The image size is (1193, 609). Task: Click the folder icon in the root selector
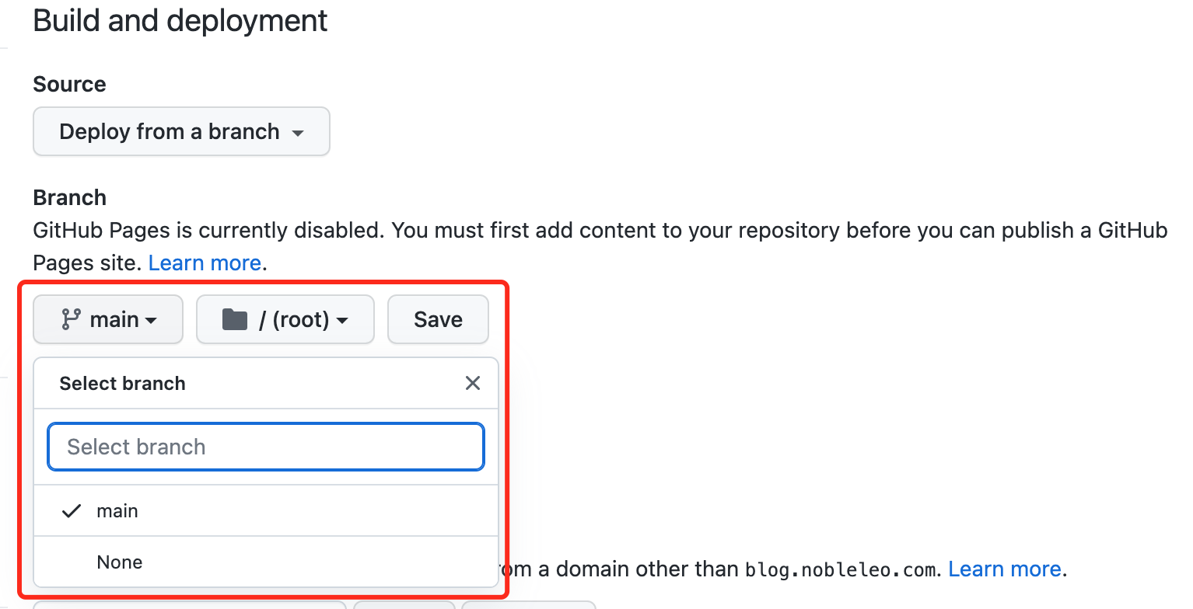[x=234, y=319]
